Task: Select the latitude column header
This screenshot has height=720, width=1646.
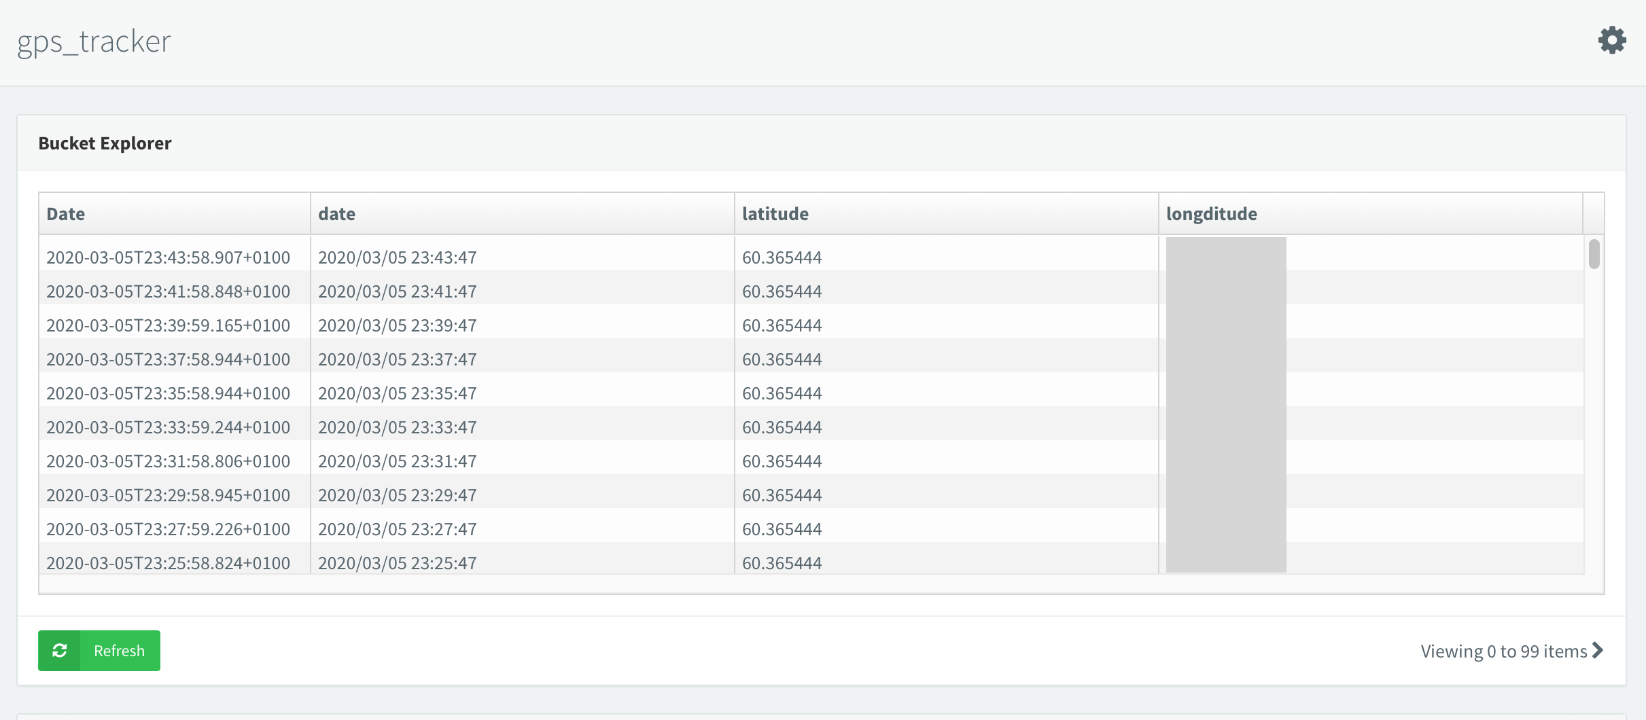Action: [x=775, y=214]
